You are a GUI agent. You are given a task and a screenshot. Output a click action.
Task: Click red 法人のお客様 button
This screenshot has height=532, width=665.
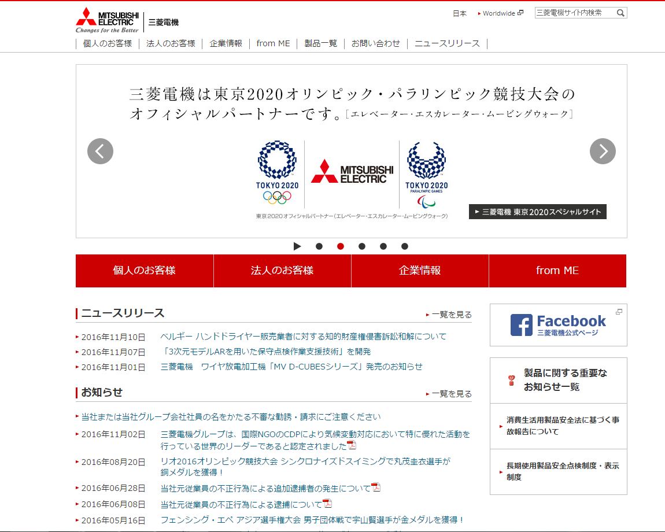click(x=282, y=271)
